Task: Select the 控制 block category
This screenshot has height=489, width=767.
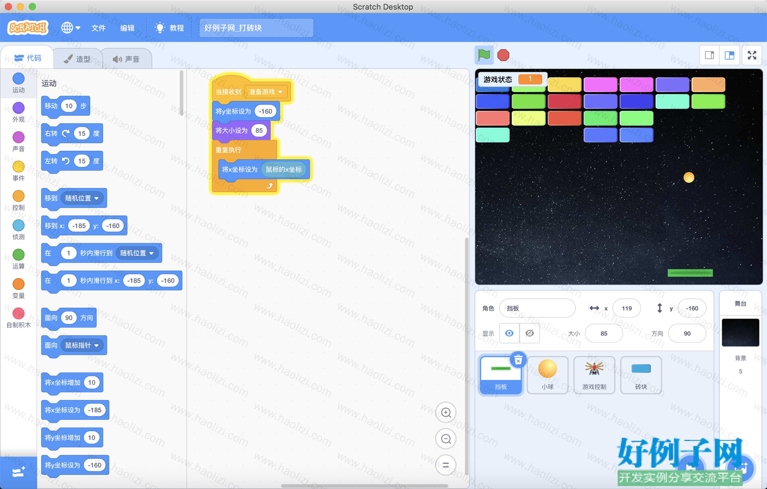Action: (19, 201)
